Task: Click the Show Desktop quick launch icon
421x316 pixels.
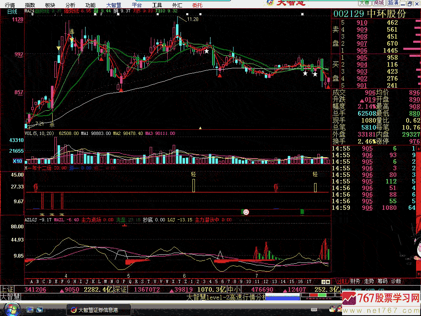Action: (x=30, y=309)
